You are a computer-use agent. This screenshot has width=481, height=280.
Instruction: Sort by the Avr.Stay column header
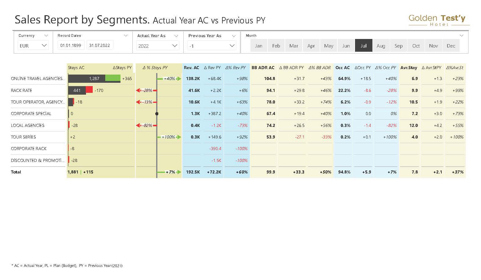coord(409,68)
